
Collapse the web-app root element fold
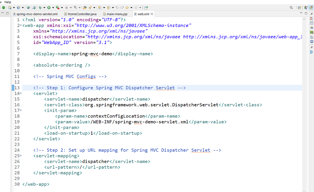[20, 25]
